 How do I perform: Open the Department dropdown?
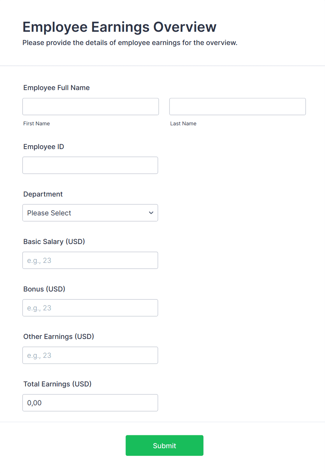click(90, 213)
